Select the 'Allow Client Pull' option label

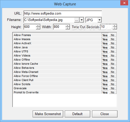(x=23, y=80)
